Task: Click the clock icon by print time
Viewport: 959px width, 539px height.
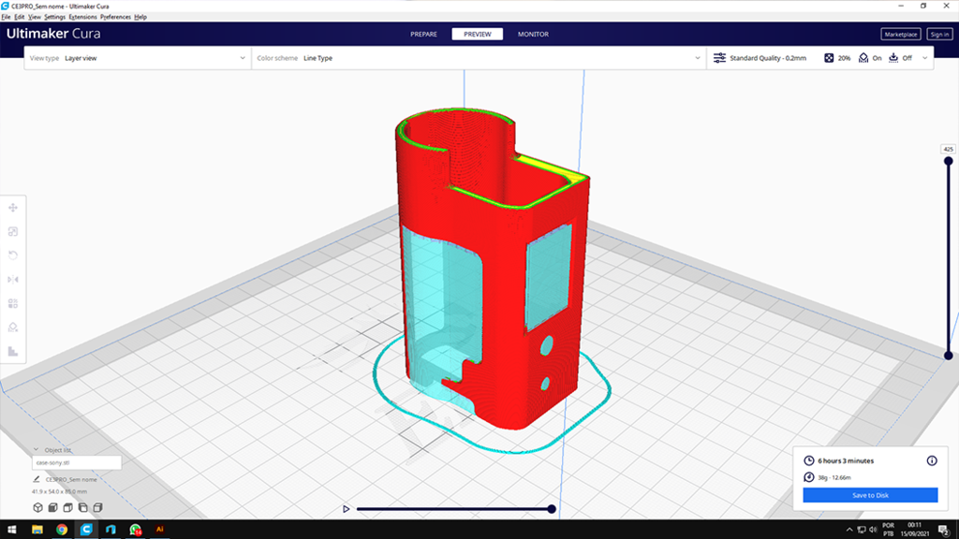Action: point(808,460)
